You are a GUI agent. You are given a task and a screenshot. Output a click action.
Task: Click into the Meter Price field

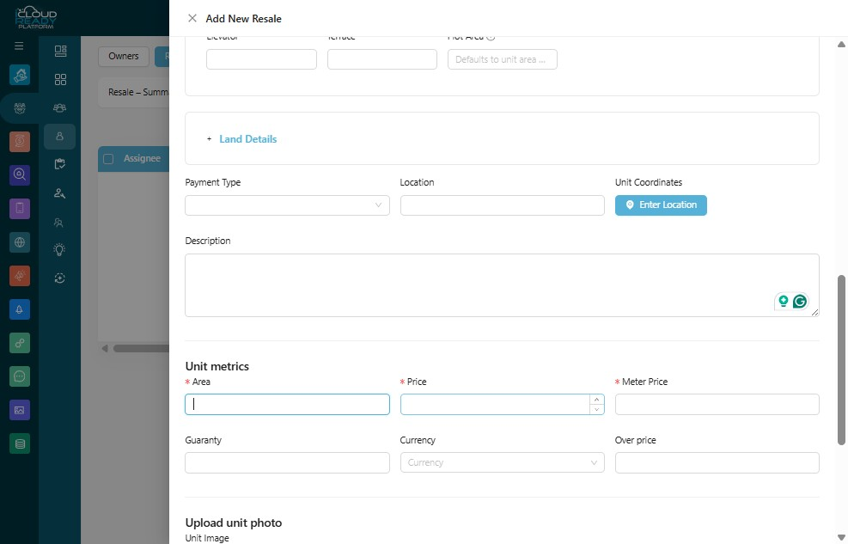[x=717, y=405]
